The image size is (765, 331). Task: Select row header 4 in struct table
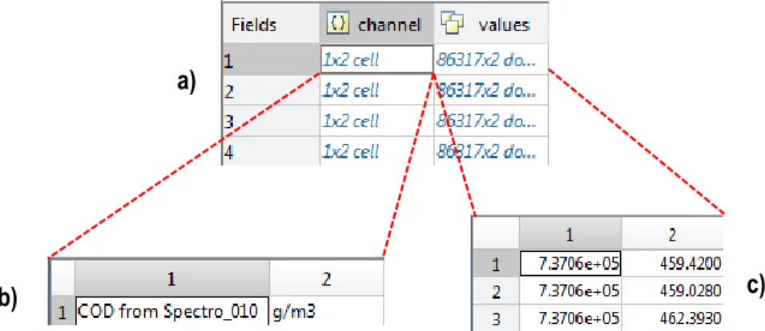[x=271, y=151]
